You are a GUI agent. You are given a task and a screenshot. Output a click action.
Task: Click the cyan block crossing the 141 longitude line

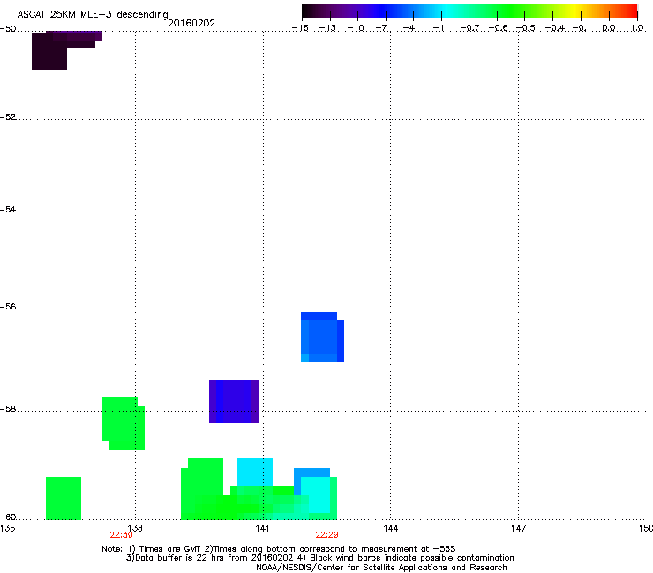pos(255,472)
